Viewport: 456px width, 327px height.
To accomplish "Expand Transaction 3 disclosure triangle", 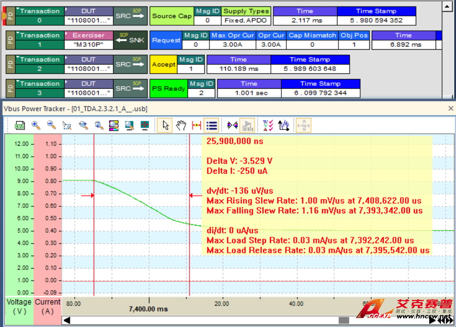I will click(18, 83).
